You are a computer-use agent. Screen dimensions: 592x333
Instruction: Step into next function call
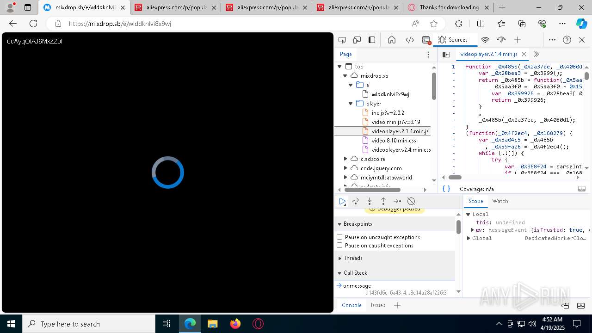(370, 201)
